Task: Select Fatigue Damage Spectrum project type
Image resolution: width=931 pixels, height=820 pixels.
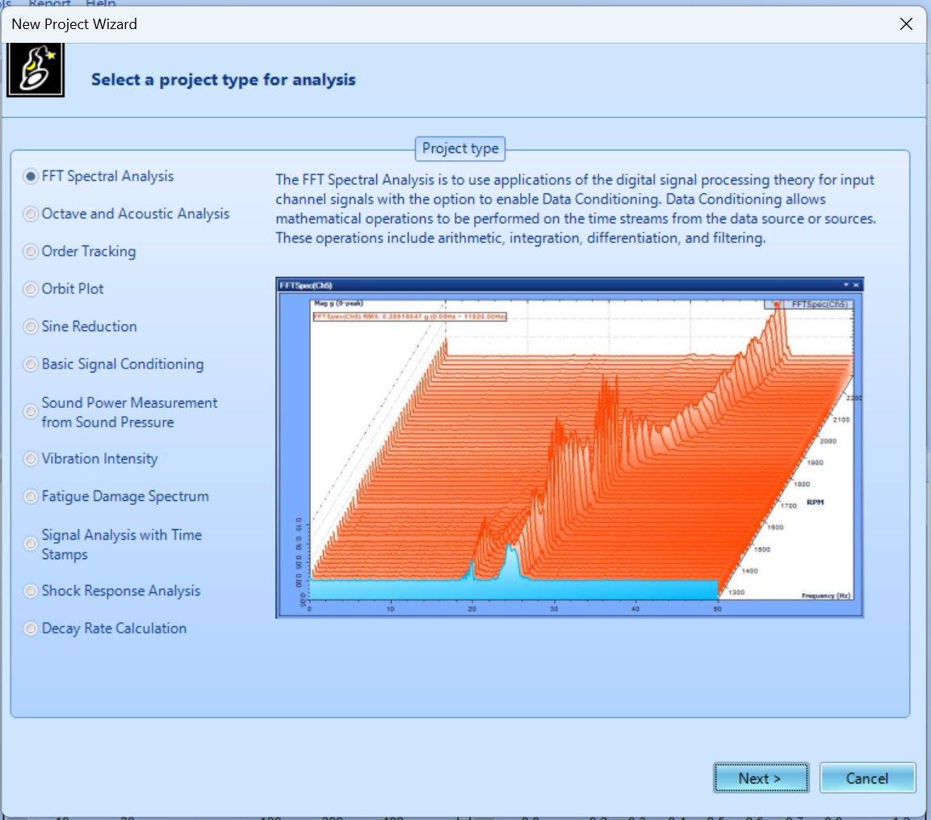Action: click(31, 496)
